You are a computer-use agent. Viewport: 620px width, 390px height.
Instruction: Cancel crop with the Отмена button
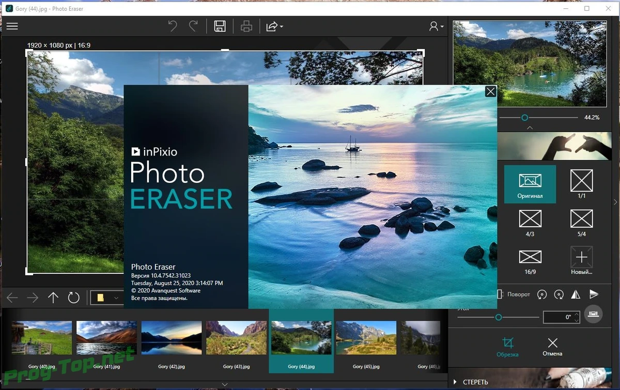click(552, 347)
